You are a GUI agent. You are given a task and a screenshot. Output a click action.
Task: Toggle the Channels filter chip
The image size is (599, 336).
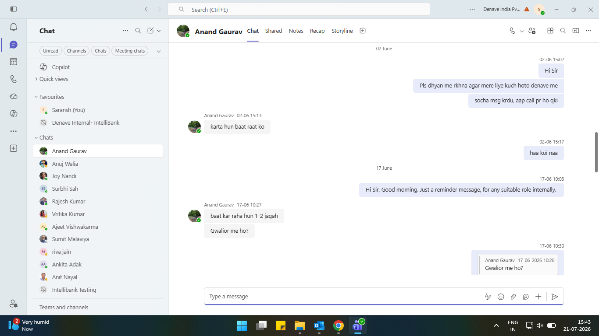point(76,51)
